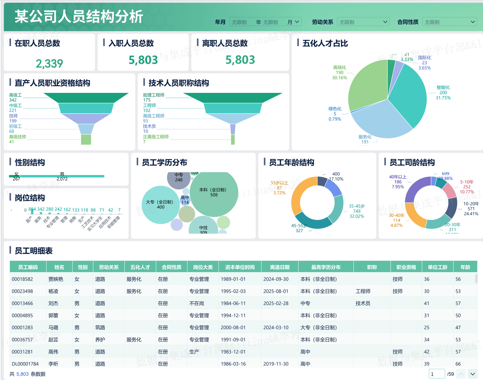Sort table by 员工编码 column header

point(28,267)
